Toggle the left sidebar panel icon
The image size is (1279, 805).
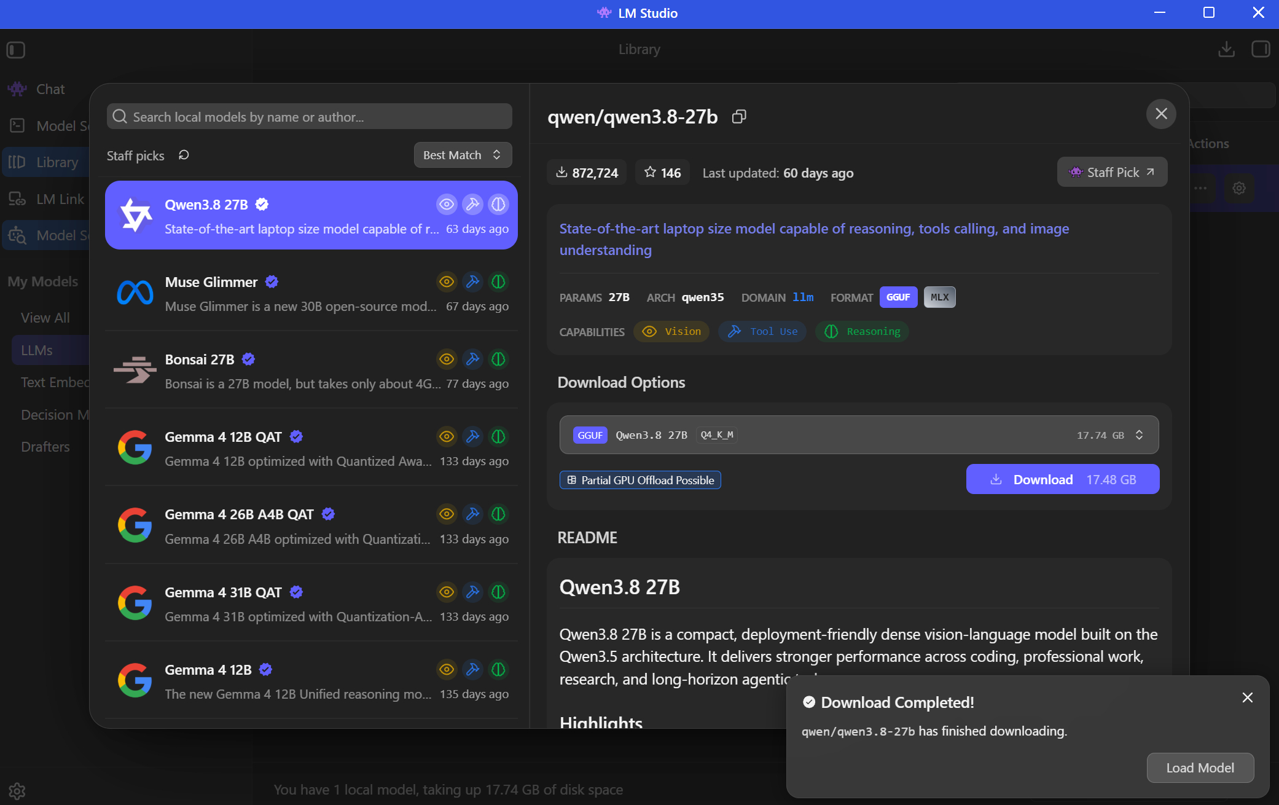click(16, 50)
